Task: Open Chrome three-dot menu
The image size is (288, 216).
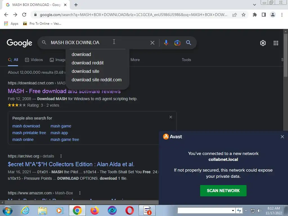Action: (282, 15)
